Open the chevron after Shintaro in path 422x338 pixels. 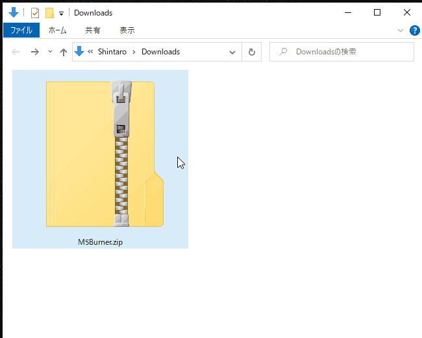click(x=134, y=52)
